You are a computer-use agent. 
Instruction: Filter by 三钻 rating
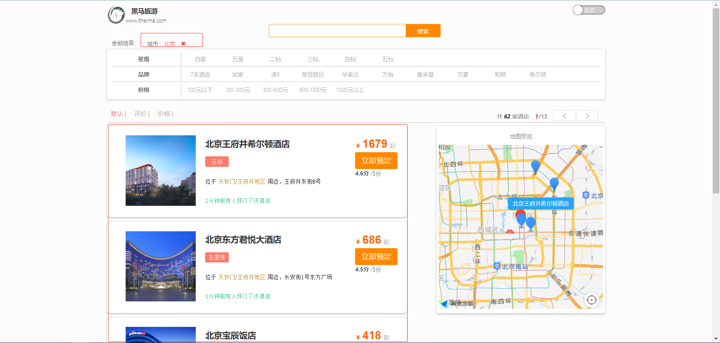coord(313,59)
